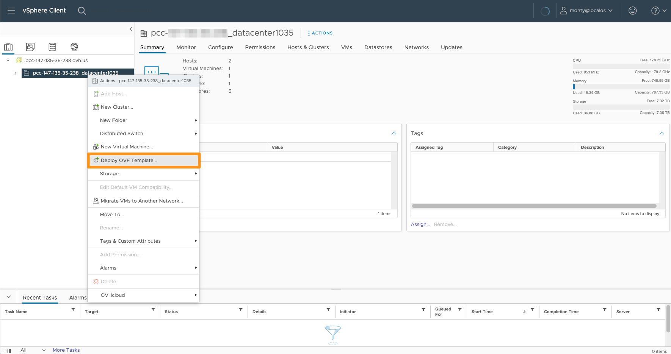The height and width of the screenshot is (354, 671).
Task: Switch to the Monitor tab
Action: tap(186, 47)
